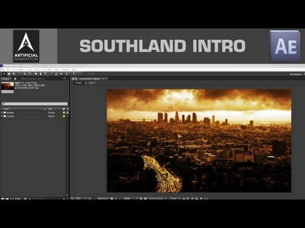The height and width of the screenshot is (228, 305).
Task: Select the Rotation tool
Action: tap(20, 74)
